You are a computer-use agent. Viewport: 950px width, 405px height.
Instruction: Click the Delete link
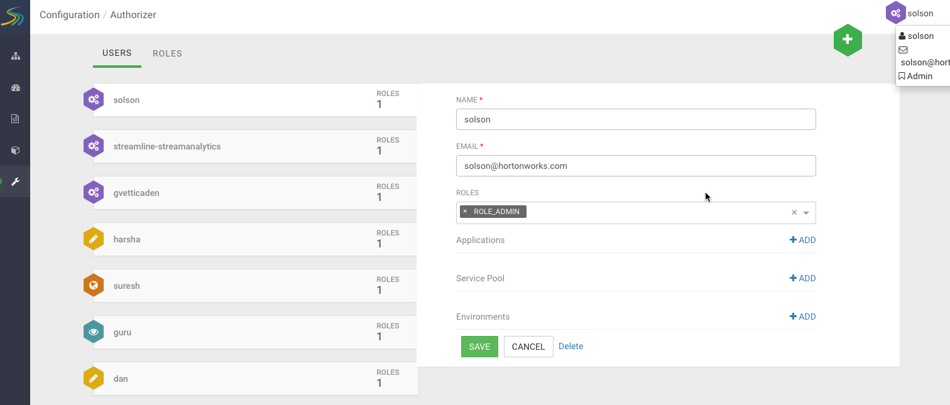point(571,346)
